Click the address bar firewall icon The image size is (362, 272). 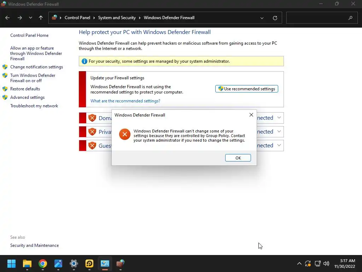(x=54, y=18)
